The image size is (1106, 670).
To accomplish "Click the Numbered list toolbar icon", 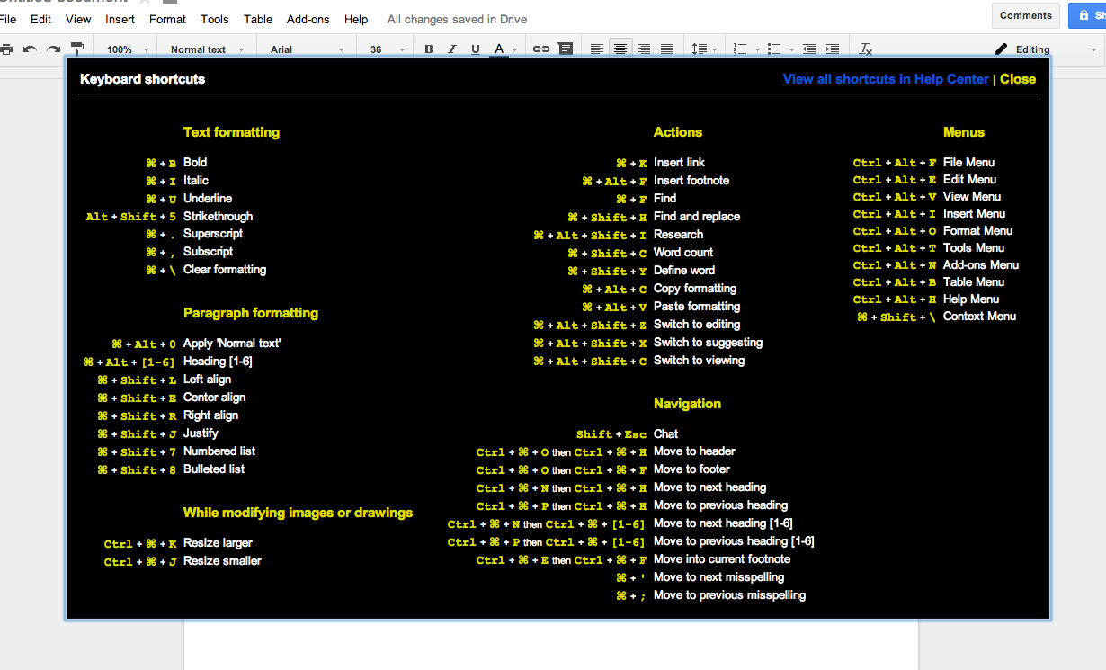I will click(741, 49).
